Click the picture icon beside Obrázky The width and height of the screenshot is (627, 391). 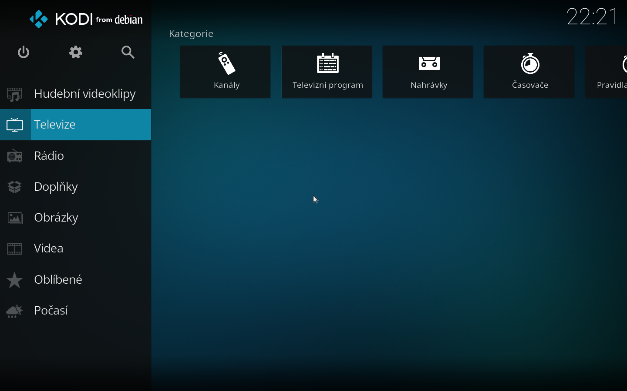(15, 218)
